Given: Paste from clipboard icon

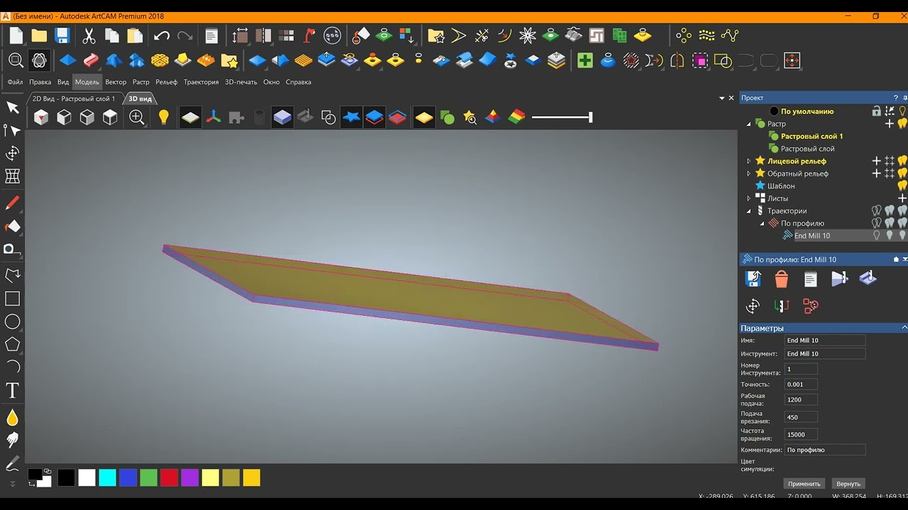Looking at the screenshot, I should [x=135, y=35].
